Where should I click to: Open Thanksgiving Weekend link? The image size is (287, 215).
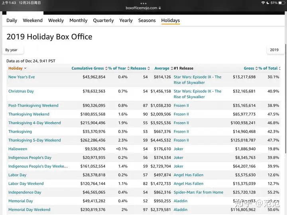29,114
